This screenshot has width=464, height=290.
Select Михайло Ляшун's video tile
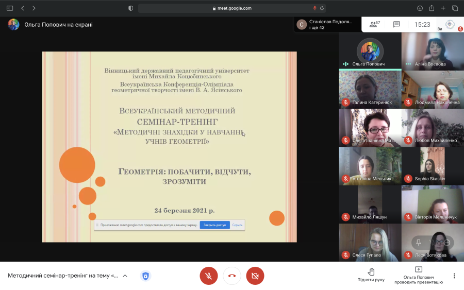point(370,204)
